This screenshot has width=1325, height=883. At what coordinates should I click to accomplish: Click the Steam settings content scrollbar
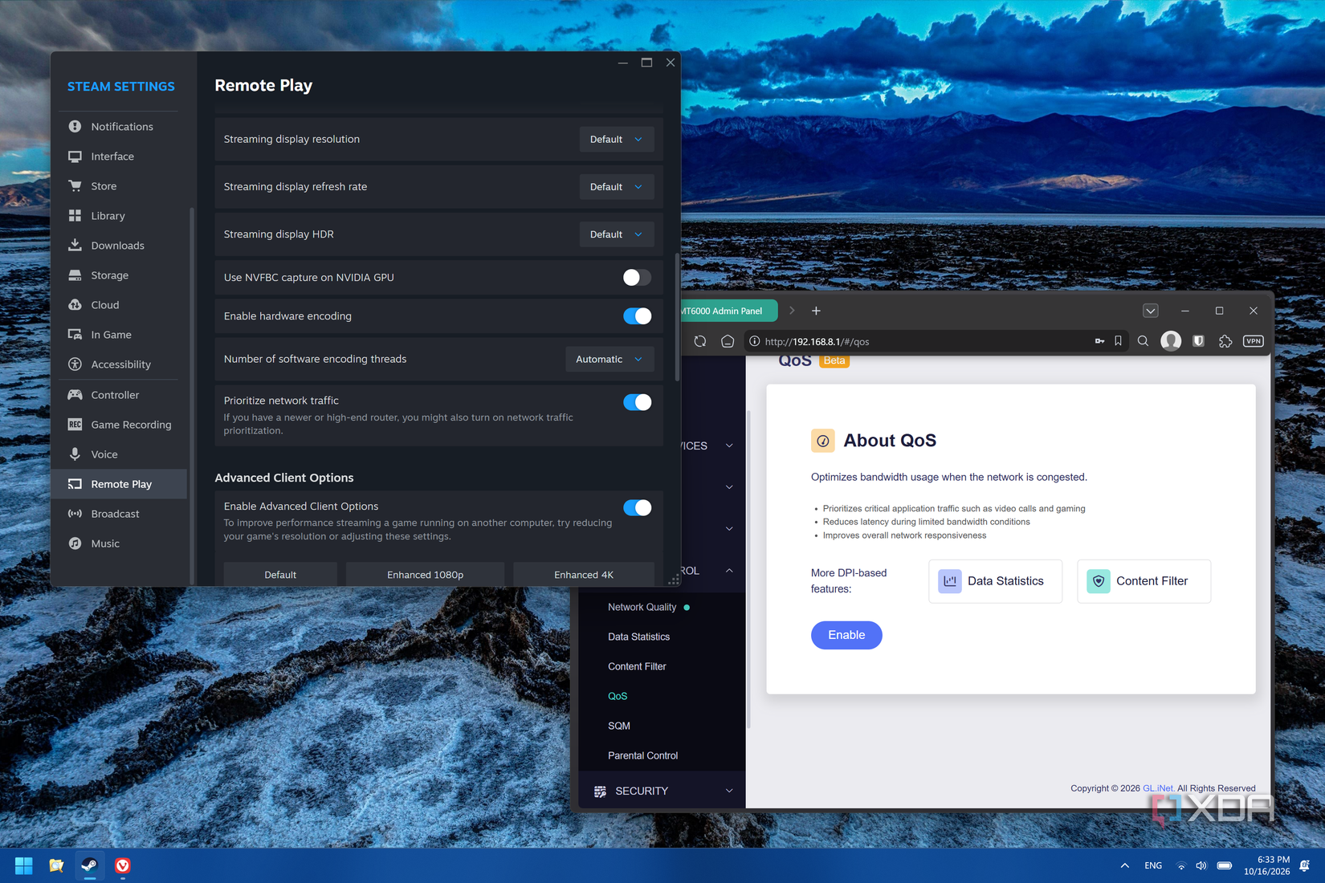click(x=677, y=318)
